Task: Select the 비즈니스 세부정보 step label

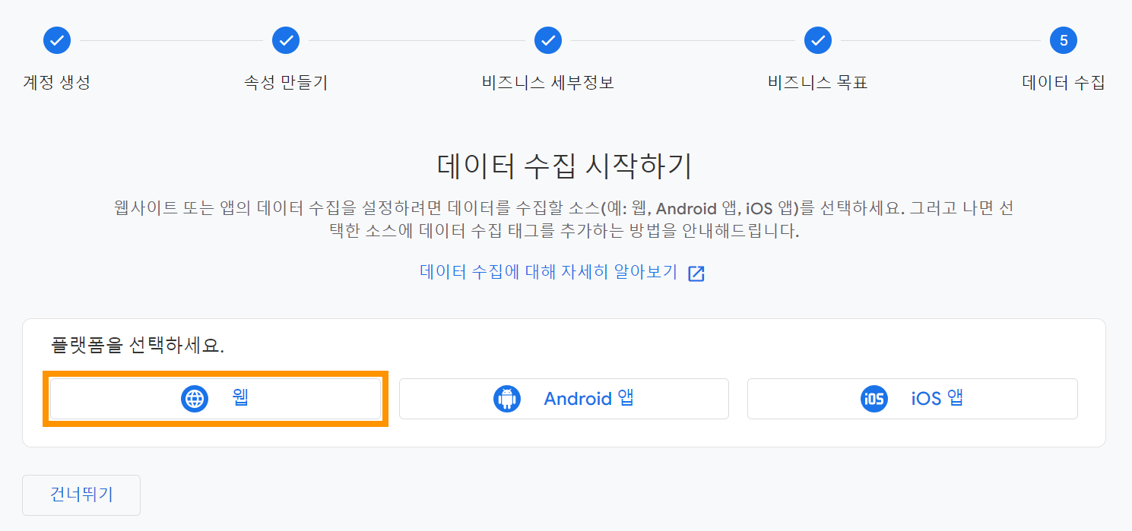Action: [548, 82]
